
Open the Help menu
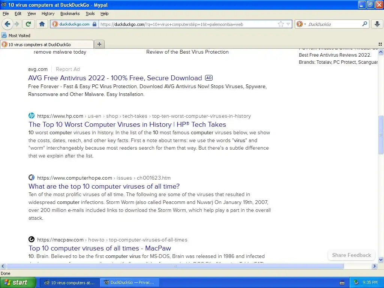104,13
